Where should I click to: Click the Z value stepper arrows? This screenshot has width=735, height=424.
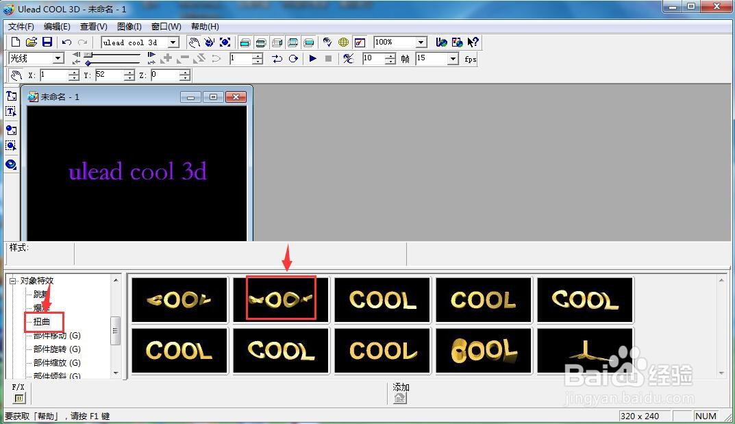point(185,75)
